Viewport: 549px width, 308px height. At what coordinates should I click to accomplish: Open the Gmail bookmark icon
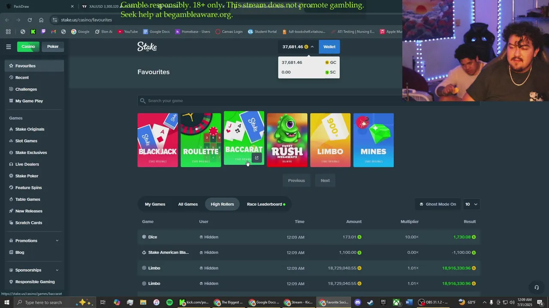54,32
